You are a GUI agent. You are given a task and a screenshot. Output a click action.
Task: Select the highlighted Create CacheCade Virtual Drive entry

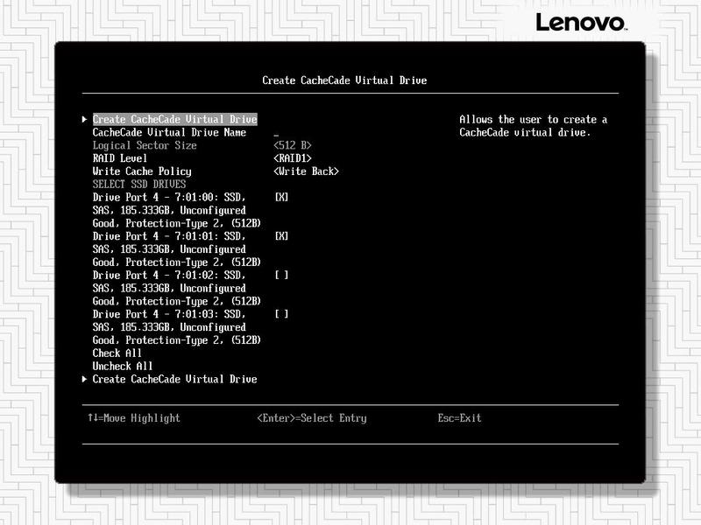pyautogui.click(x=174, y=120)
